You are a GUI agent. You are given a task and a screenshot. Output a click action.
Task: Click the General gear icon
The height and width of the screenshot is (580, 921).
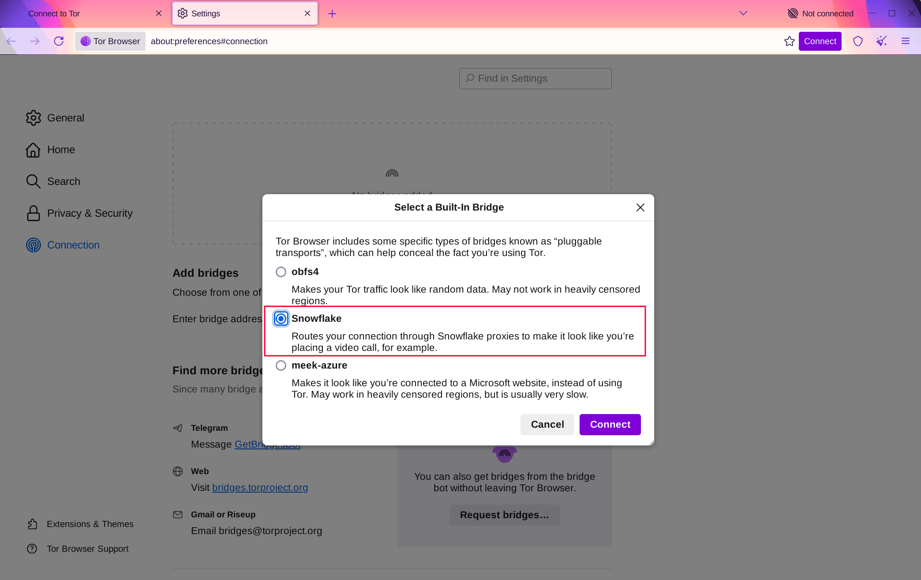coord(34,118)
